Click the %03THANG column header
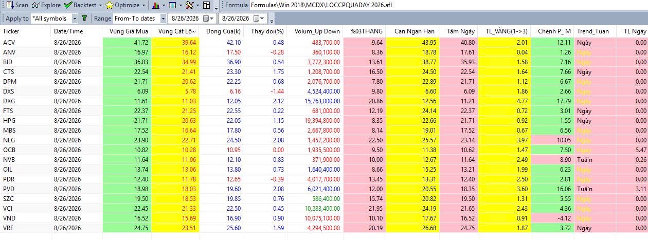Viewport: 648px width, 240px height. coord(365,31)
